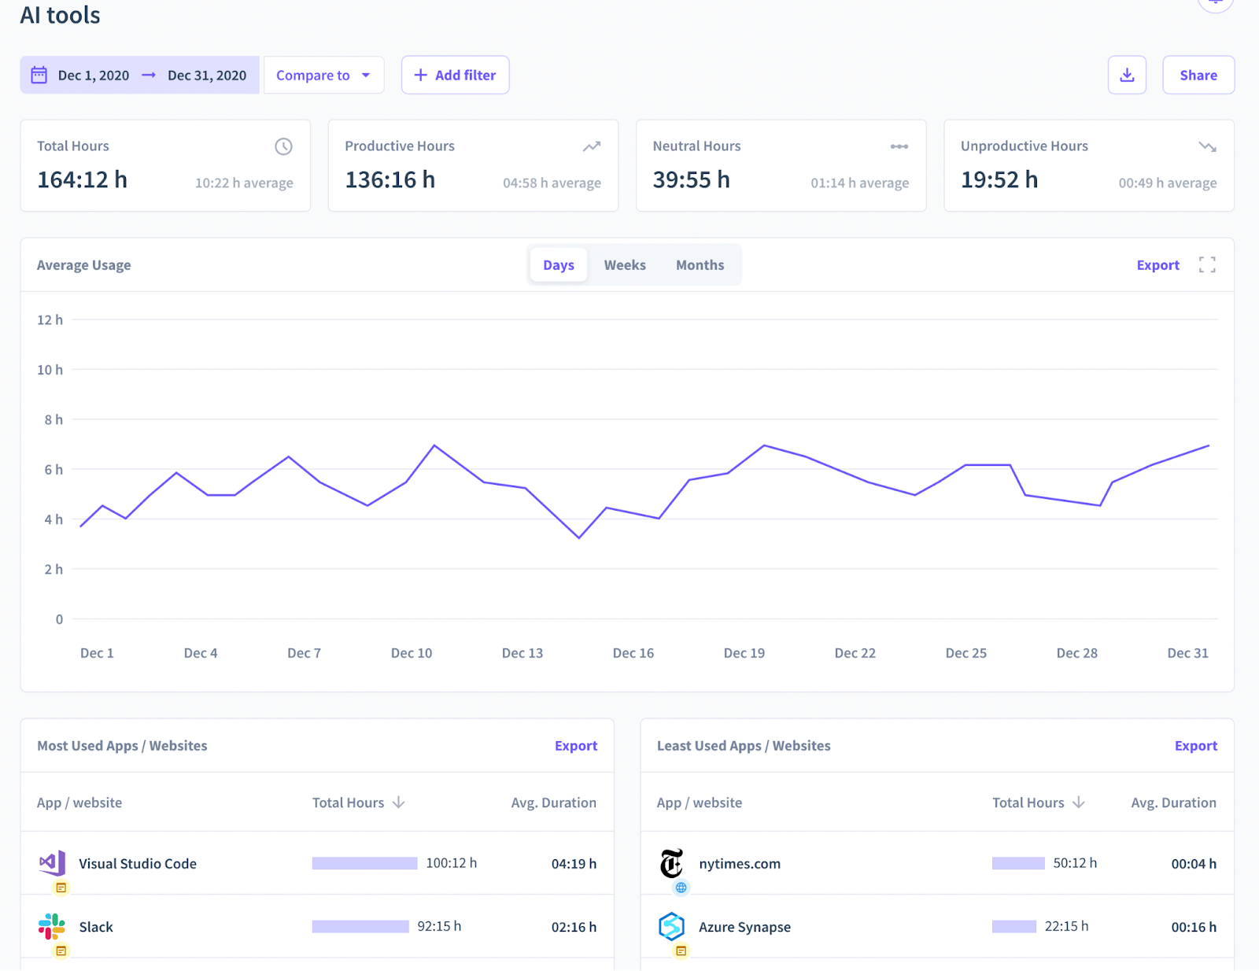The image size is (1259, 971).
Task: Click the calendar icon in date range
Action: click(x=39, y=75)
